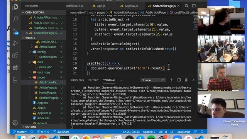247x139 pixels.
Task: Switch to the App.js editor tab
Action: [x=99, y=6]
